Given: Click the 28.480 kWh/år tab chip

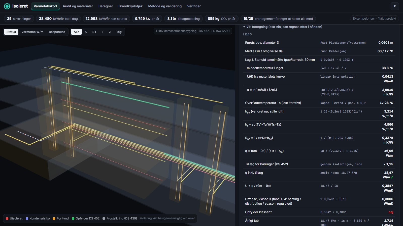Looking at the screenshot, I should click(58, 19).
